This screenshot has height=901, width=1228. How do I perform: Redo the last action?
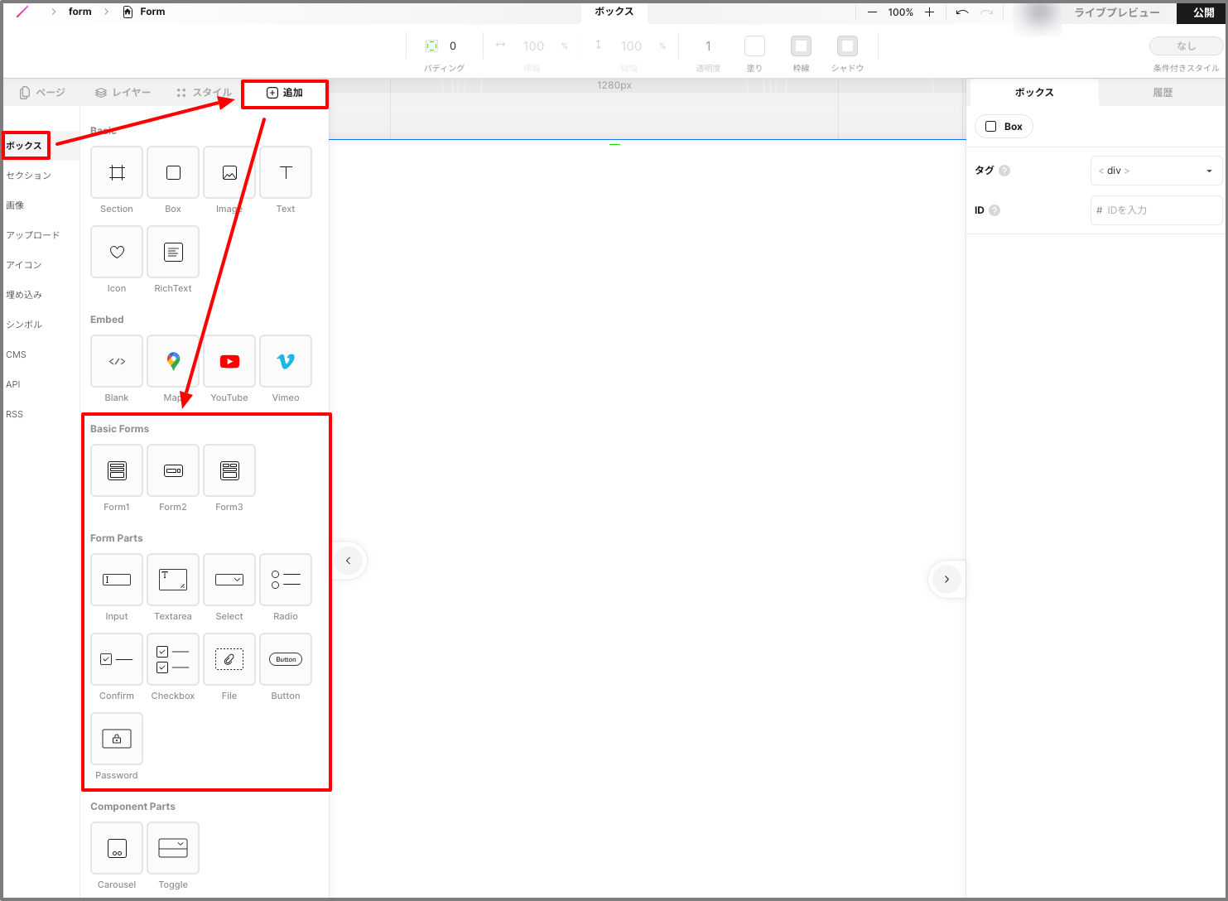987,12
